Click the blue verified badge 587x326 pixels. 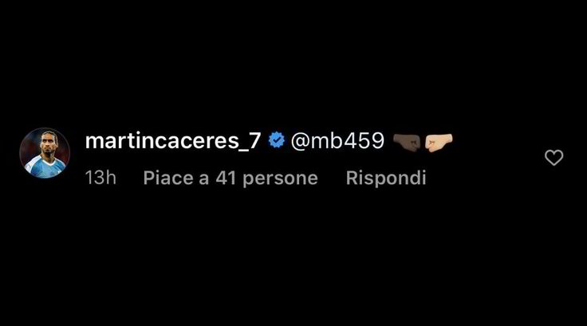[x=276, y=140]
